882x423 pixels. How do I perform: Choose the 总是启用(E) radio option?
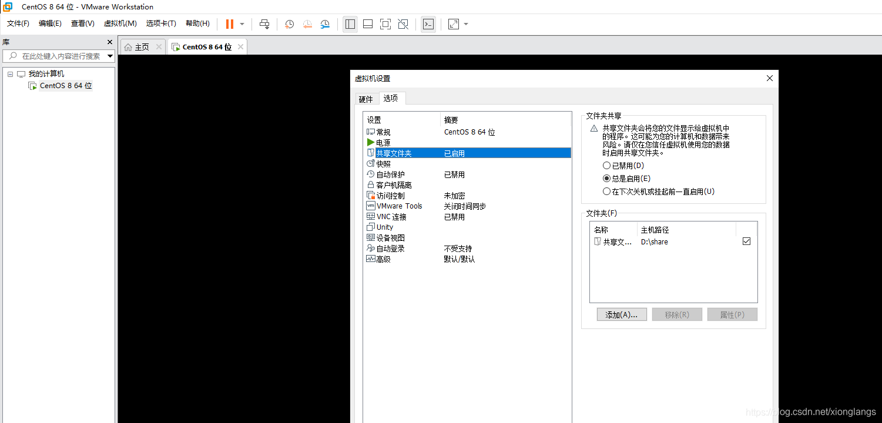tap(607, 179)
